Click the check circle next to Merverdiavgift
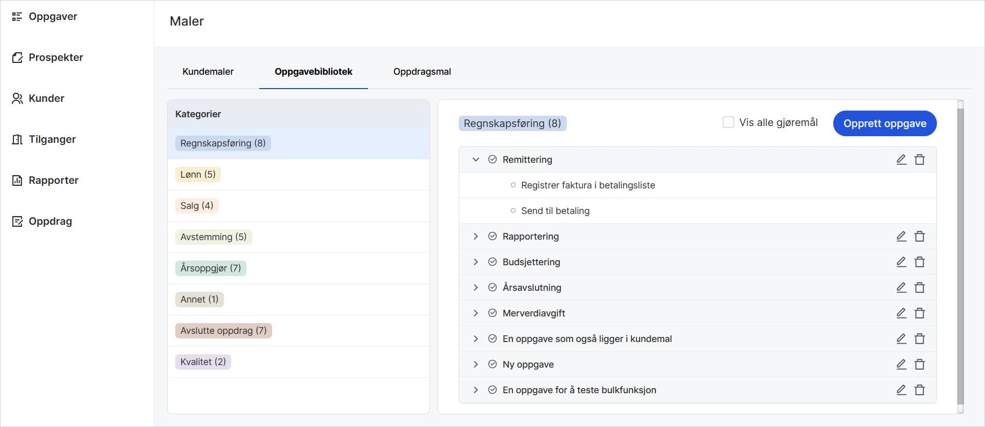 tap(492, 313)
